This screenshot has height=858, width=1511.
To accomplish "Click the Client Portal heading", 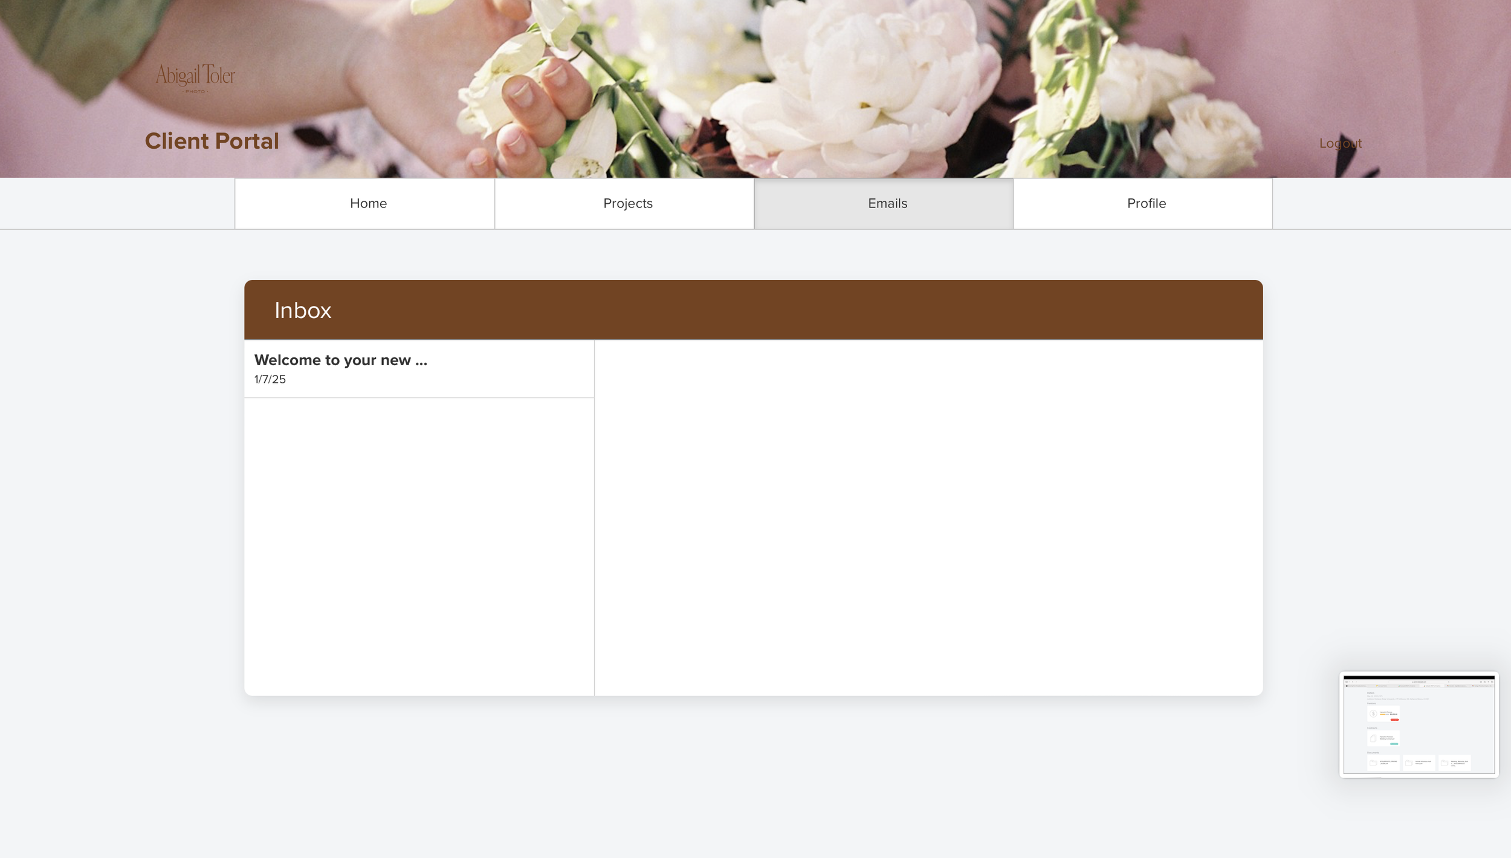I will tap(212, 141).
